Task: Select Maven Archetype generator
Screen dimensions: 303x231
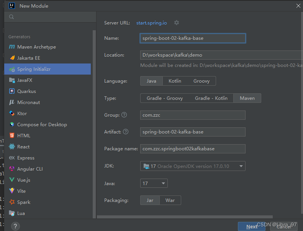Action: tap(36, 47)
